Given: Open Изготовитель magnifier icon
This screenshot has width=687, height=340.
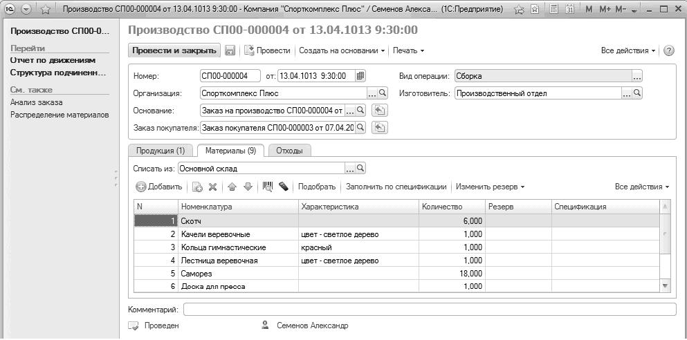Looking at the screenshot, I should click(637, 93).
